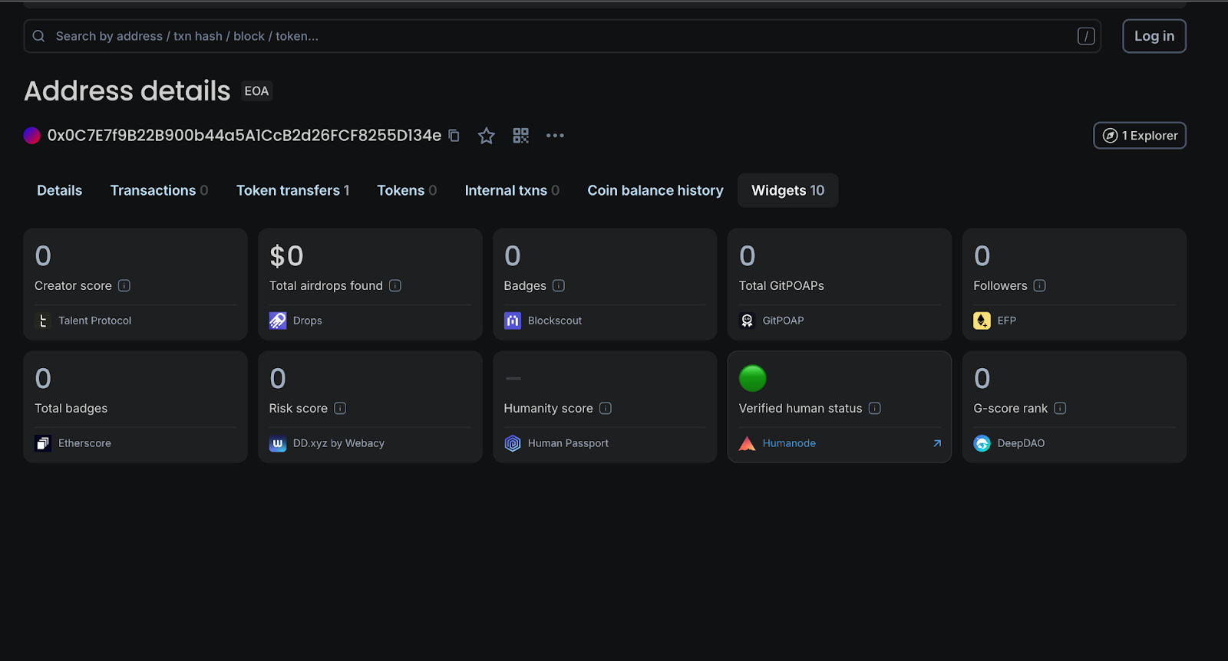The width and height of the screenshot is (1228, 661).
Task: Open the Coin balance history tab
Action: coord(655,190)
